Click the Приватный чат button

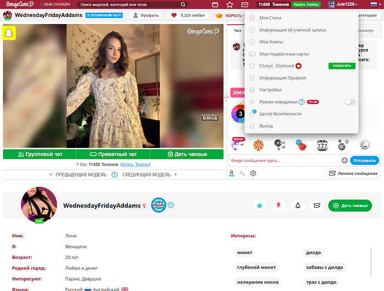pyautogui.click(x=113, y=154)
